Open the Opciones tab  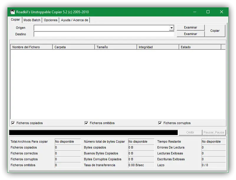[x=51, y=20]
